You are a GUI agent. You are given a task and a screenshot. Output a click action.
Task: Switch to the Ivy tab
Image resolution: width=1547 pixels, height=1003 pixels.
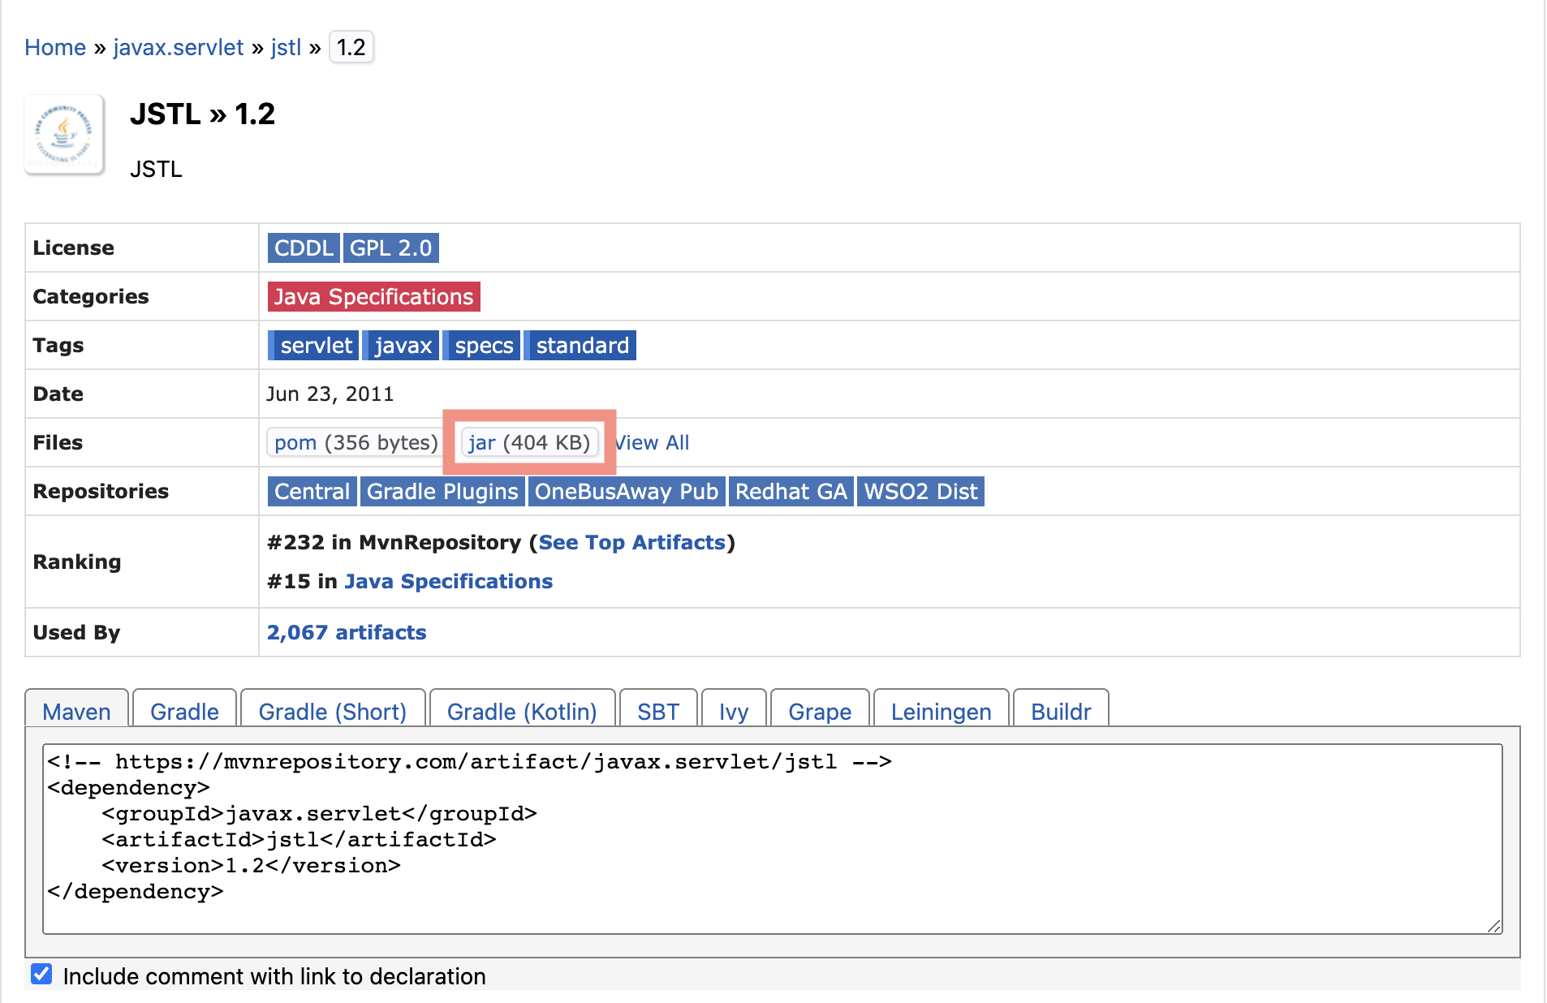click(x=734, y=709)
